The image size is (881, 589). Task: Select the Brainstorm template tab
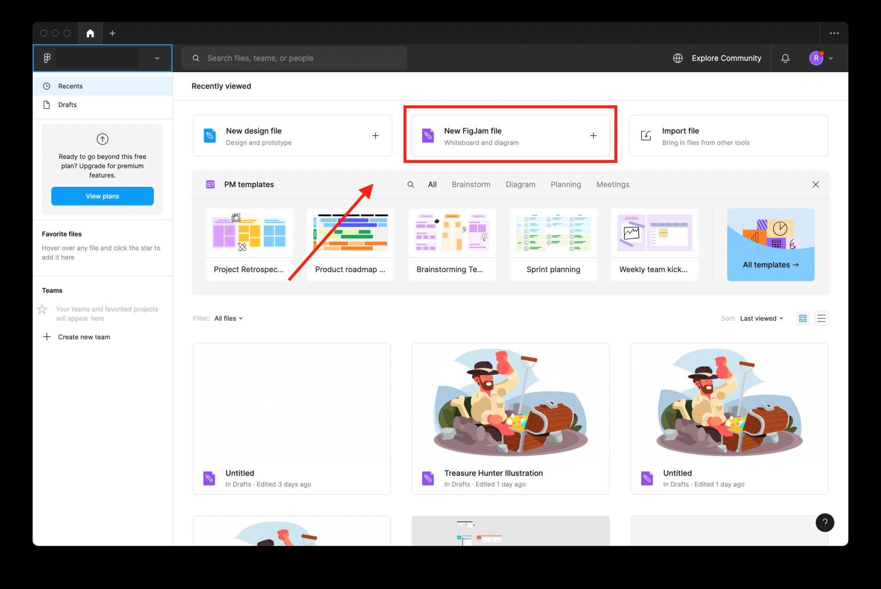pyautogui.click(x=471, y=184)
